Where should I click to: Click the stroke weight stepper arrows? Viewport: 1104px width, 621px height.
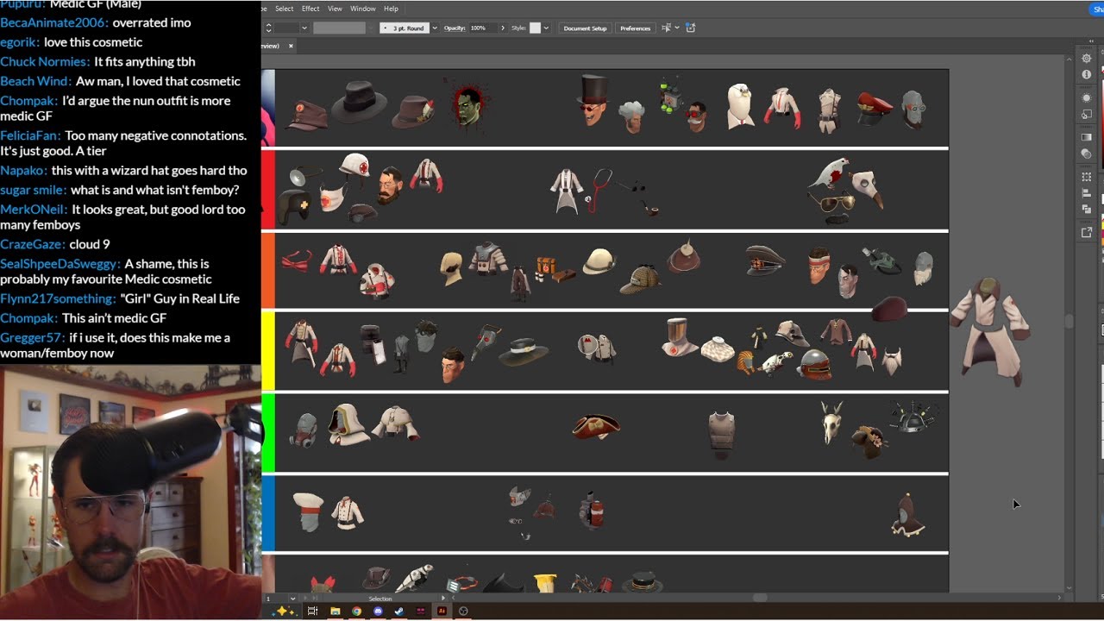pos(268,28)
